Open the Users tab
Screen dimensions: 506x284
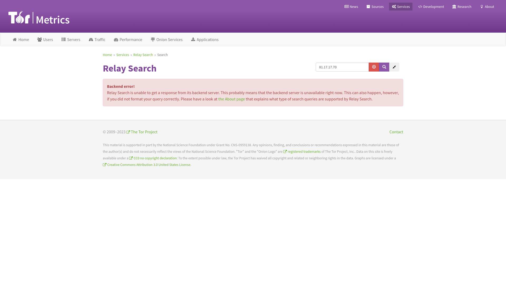point(45,39)
